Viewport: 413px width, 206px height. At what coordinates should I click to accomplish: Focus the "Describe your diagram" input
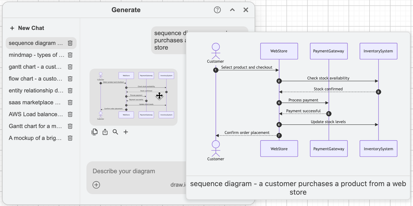coord(124,171)
